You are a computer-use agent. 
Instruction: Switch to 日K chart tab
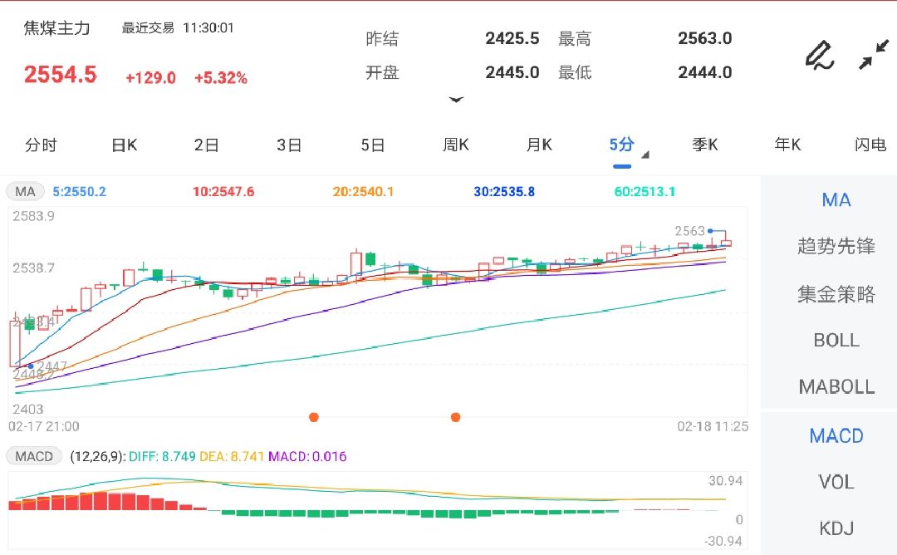click(124, 145)
